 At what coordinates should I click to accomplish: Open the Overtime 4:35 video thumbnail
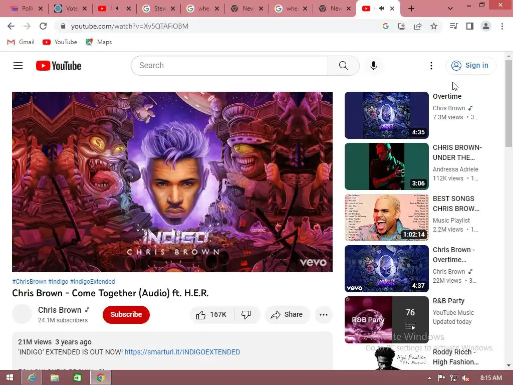386,115
